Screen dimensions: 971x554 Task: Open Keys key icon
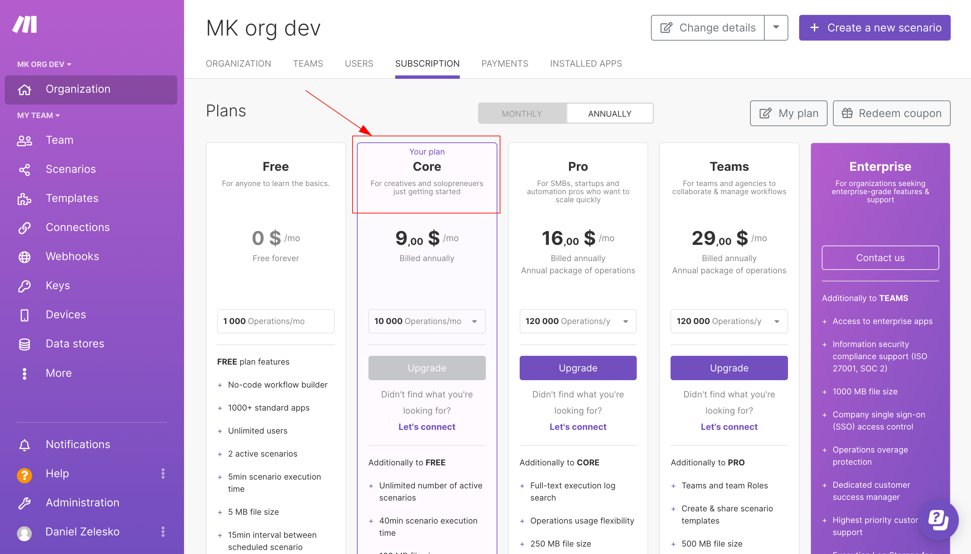(x=25, y=286)
